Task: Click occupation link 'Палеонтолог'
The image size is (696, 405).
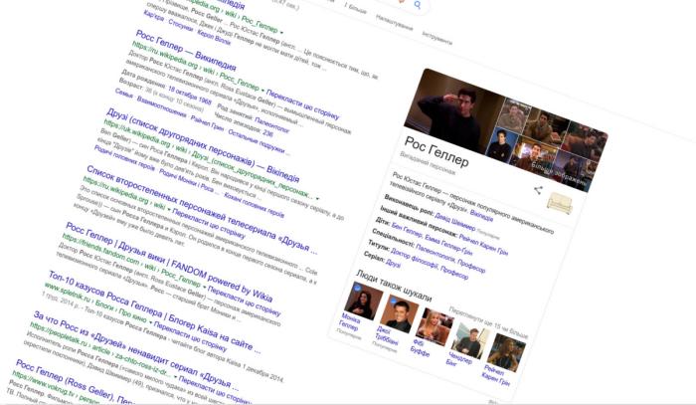Action: tap(272, 124)
